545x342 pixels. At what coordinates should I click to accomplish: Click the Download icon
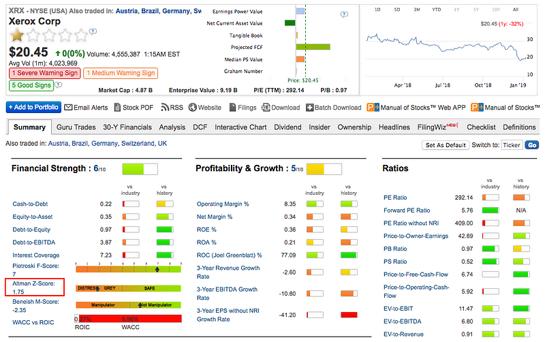266,108
